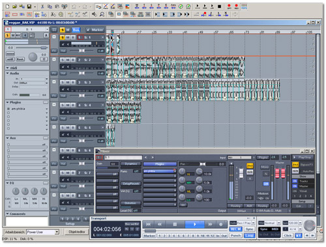Click the plus icon beside track 2
Viewport: 326px width, 247px height.
[x=54, y=59]
